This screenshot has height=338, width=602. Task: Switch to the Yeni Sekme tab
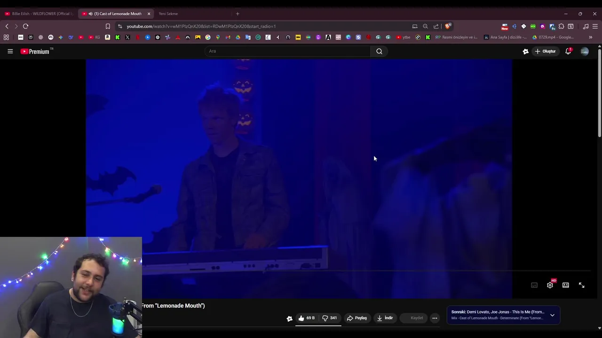[x=168, y=14]
